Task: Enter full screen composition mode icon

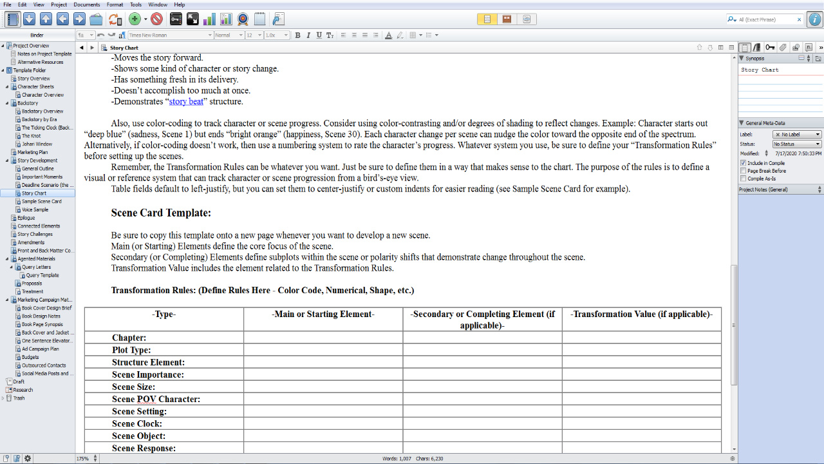Action: tap(192, 19)
